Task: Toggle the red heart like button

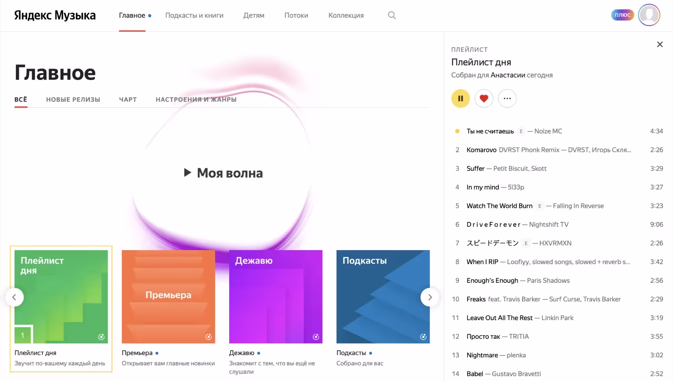Action: (x=484, y=98)
